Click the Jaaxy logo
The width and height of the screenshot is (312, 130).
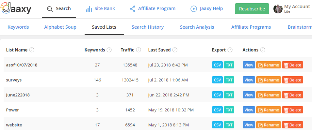point(16,8)
